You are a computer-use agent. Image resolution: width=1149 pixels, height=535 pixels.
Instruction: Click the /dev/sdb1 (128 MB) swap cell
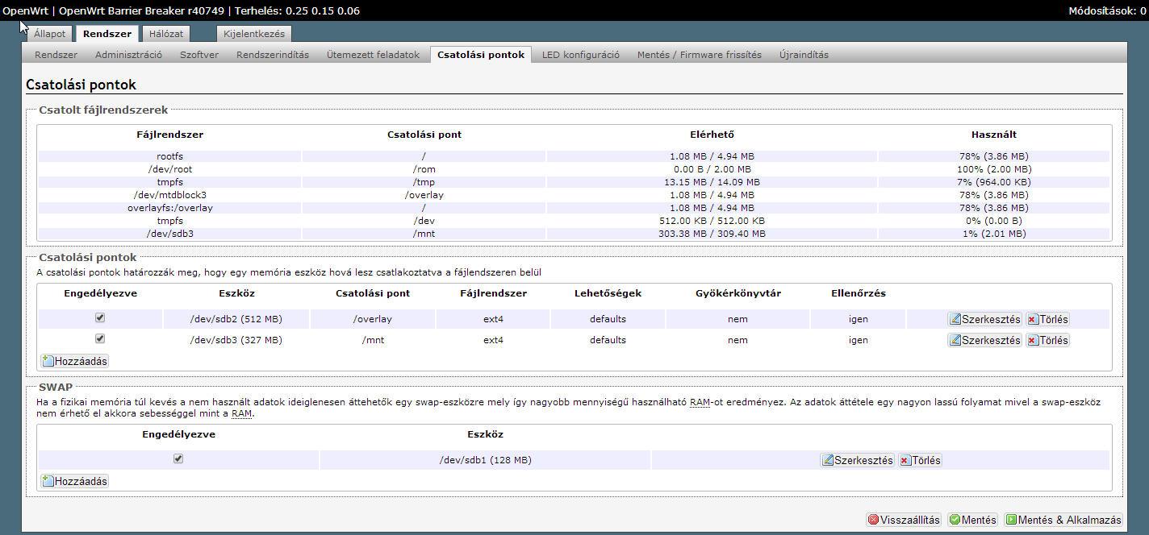coord(486,460)
